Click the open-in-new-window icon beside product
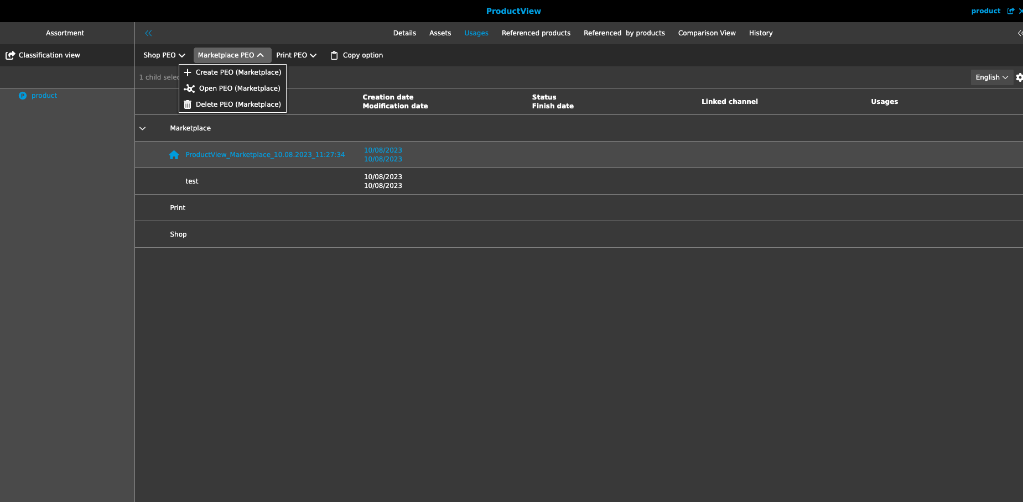The width and height of the screenshot is (1023, 502). tap(1011, 11)
